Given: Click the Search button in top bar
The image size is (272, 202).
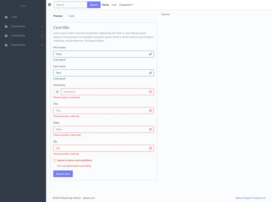Looking at the screenshot, I should point(94,5).
